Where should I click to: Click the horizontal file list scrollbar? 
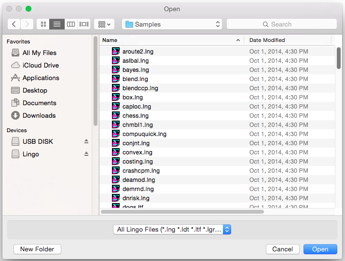coord(182,212)
